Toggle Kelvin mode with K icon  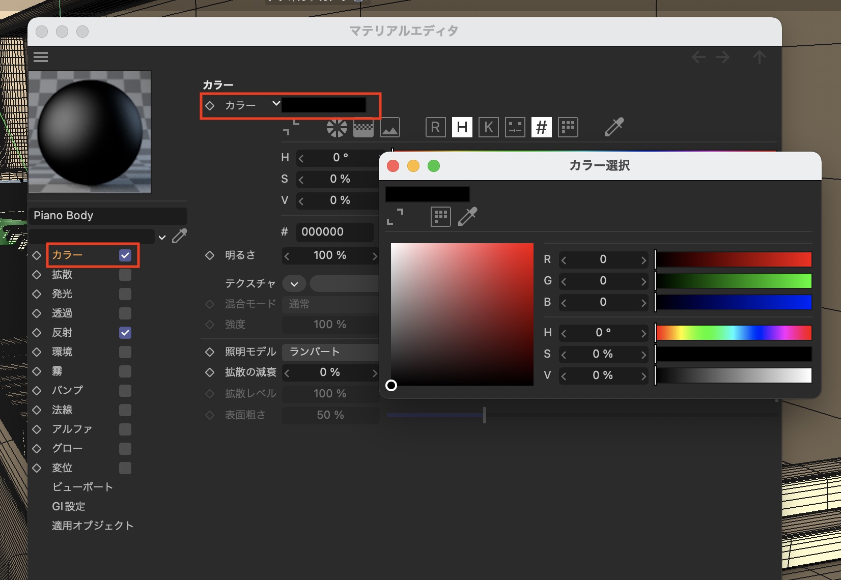coord(489,127)
